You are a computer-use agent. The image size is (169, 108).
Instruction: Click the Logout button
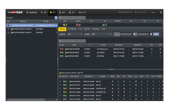pyautogui.click(x=152, y=12)
